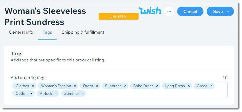Remove the Long Dress tag
Screen dimensions: 242x112
coord(189,86)
